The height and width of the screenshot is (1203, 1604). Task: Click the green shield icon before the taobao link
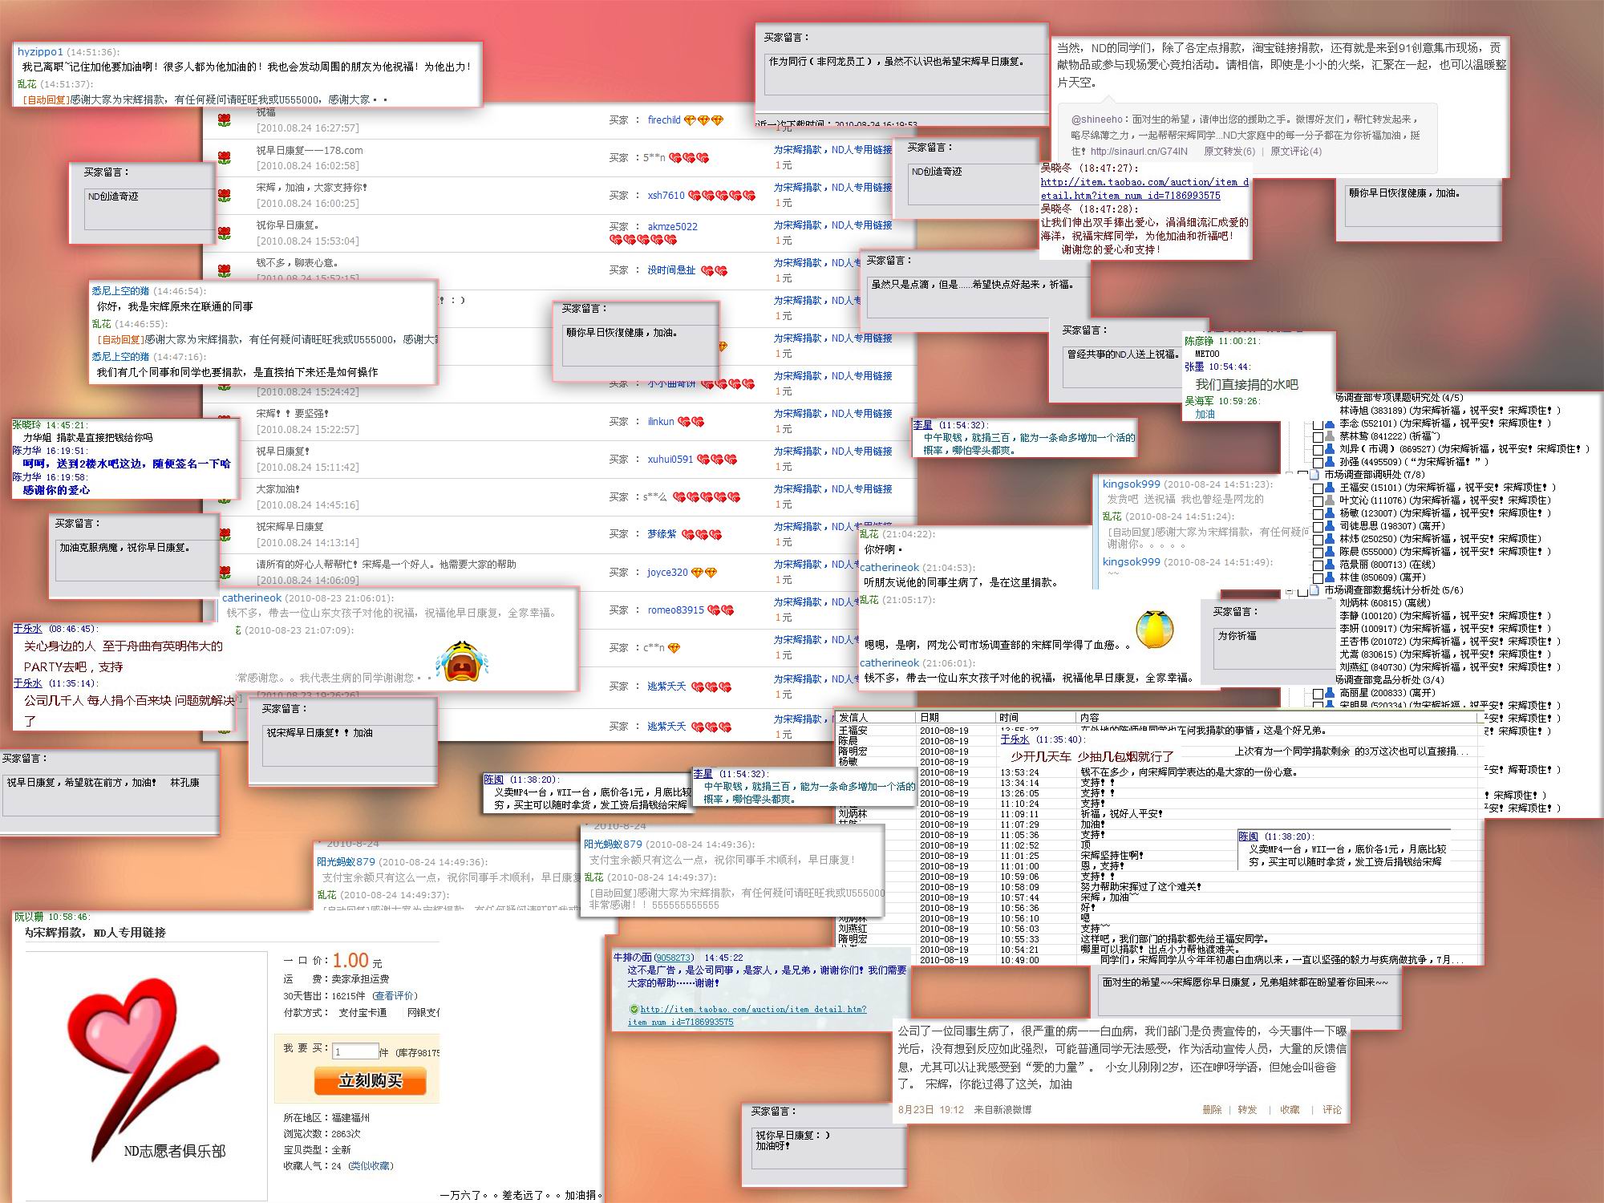coord(634,1010)
